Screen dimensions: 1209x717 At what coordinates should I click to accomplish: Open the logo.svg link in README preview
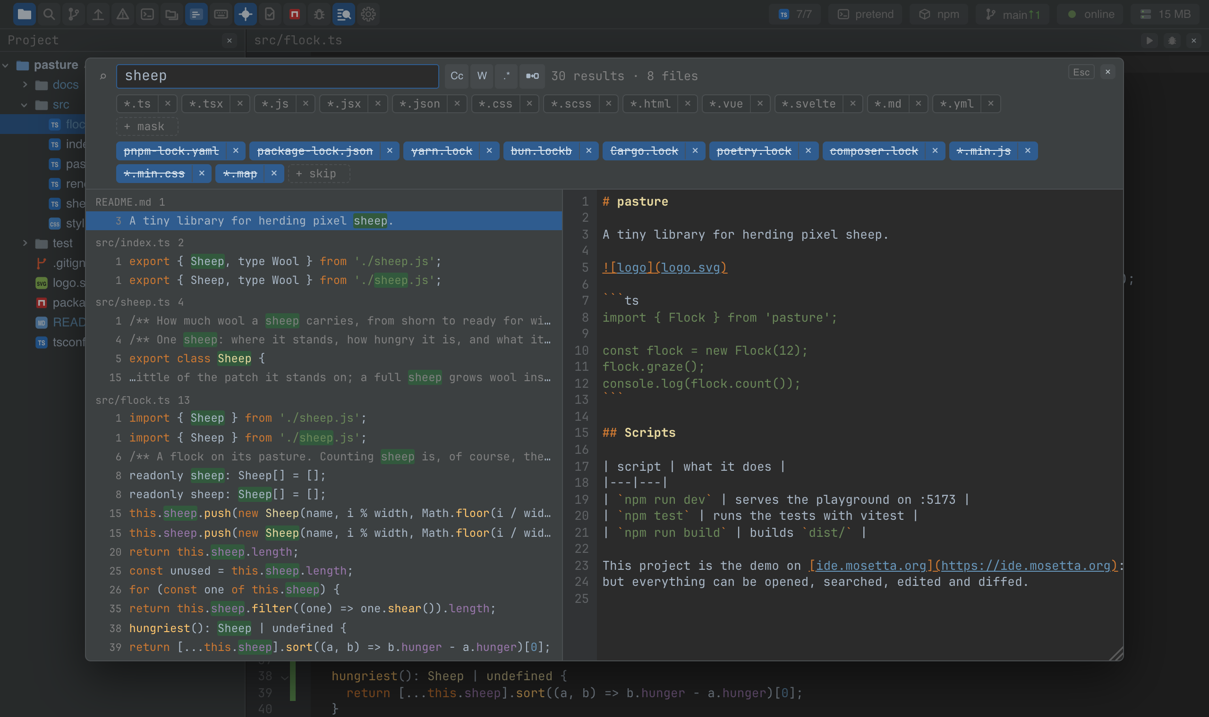pyautogui.click(x=664, y=267)
